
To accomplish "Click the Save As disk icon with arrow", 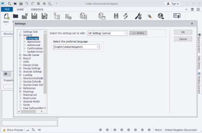I will point(44,16).
